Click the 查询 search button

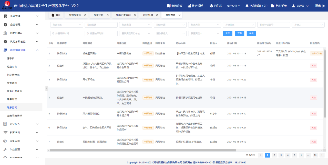(x=239, y=33)
